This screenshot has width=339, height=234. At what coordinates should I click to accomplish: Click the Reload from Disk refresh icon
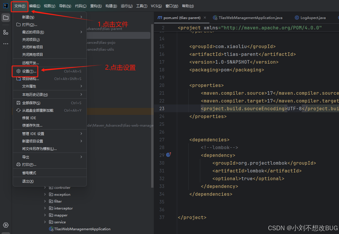pyautogui.click(x=18, y=111)
